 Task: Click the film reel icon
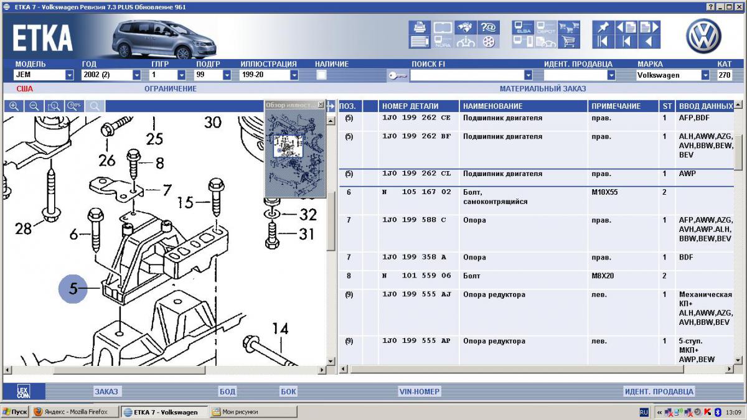[488, 42]
